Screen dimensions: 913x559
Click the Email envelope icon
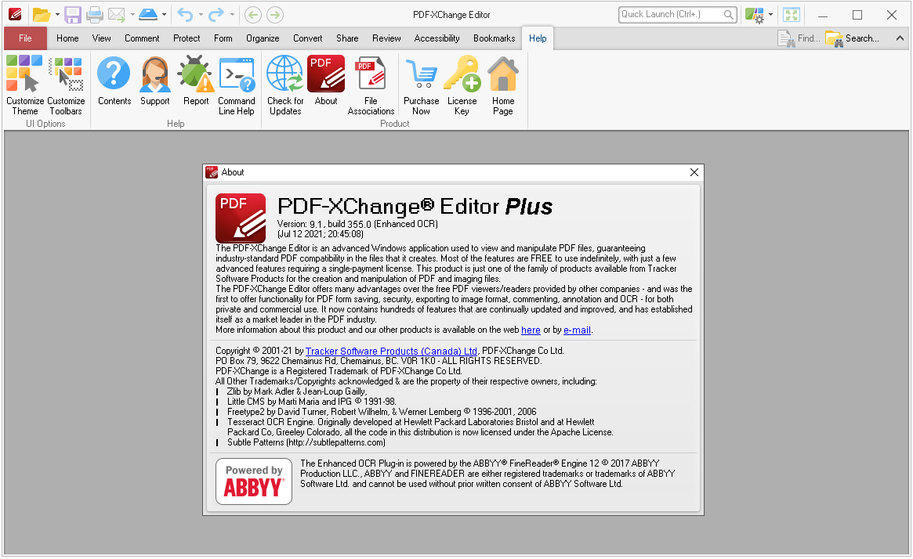117,15
